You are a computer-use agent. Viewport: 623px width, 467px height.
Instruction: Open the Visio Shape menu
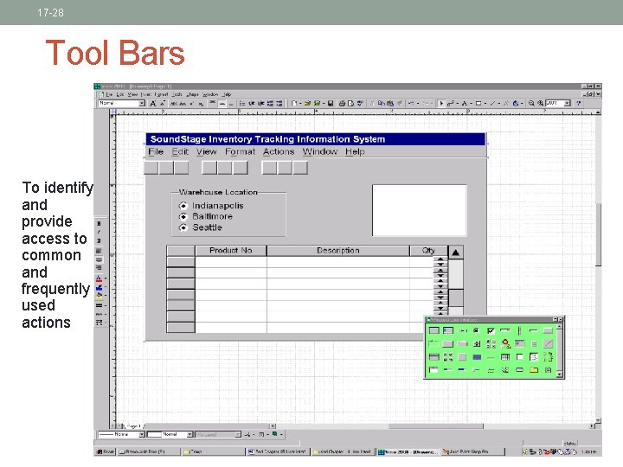pos(192,94)
